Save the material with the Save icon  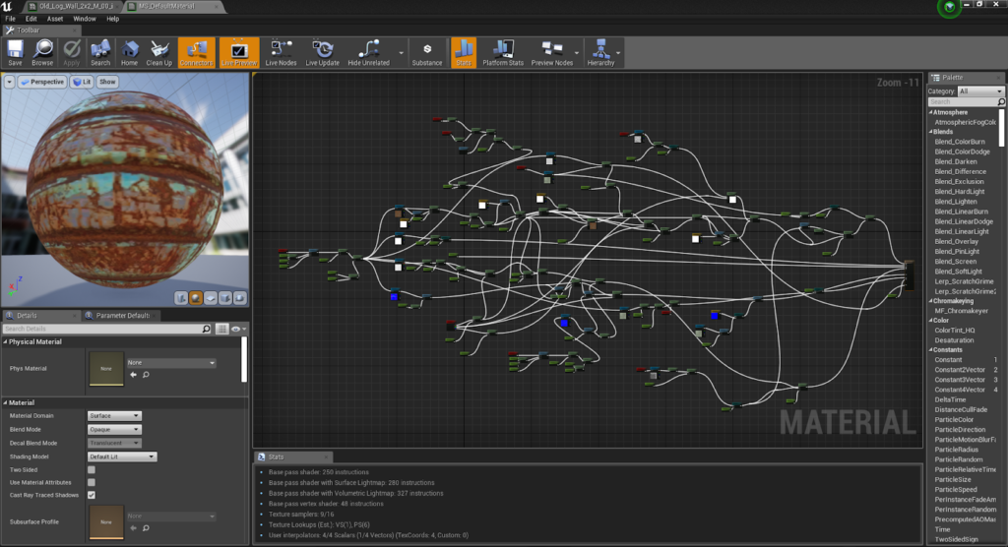pyautogui.click(x=15, y=53)
